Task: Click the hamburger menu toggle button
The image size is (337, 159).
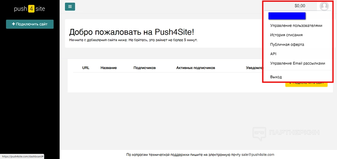Action: point(70,7)
